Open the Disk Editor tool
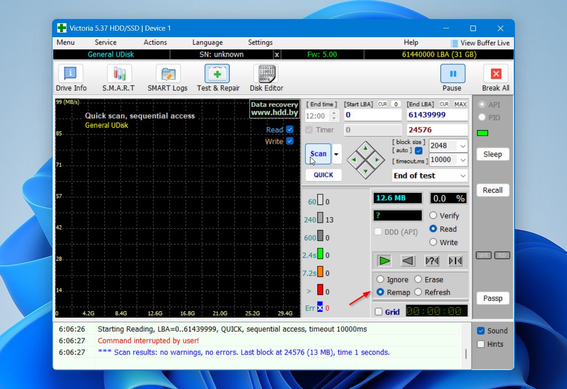The image size is (567, 389). [266, 78]
